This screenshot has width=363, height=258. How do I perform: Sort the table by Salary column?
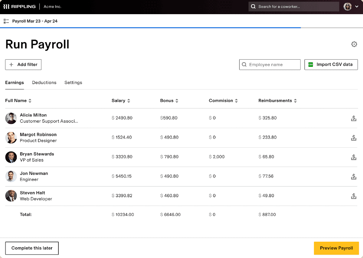point(129,101)
